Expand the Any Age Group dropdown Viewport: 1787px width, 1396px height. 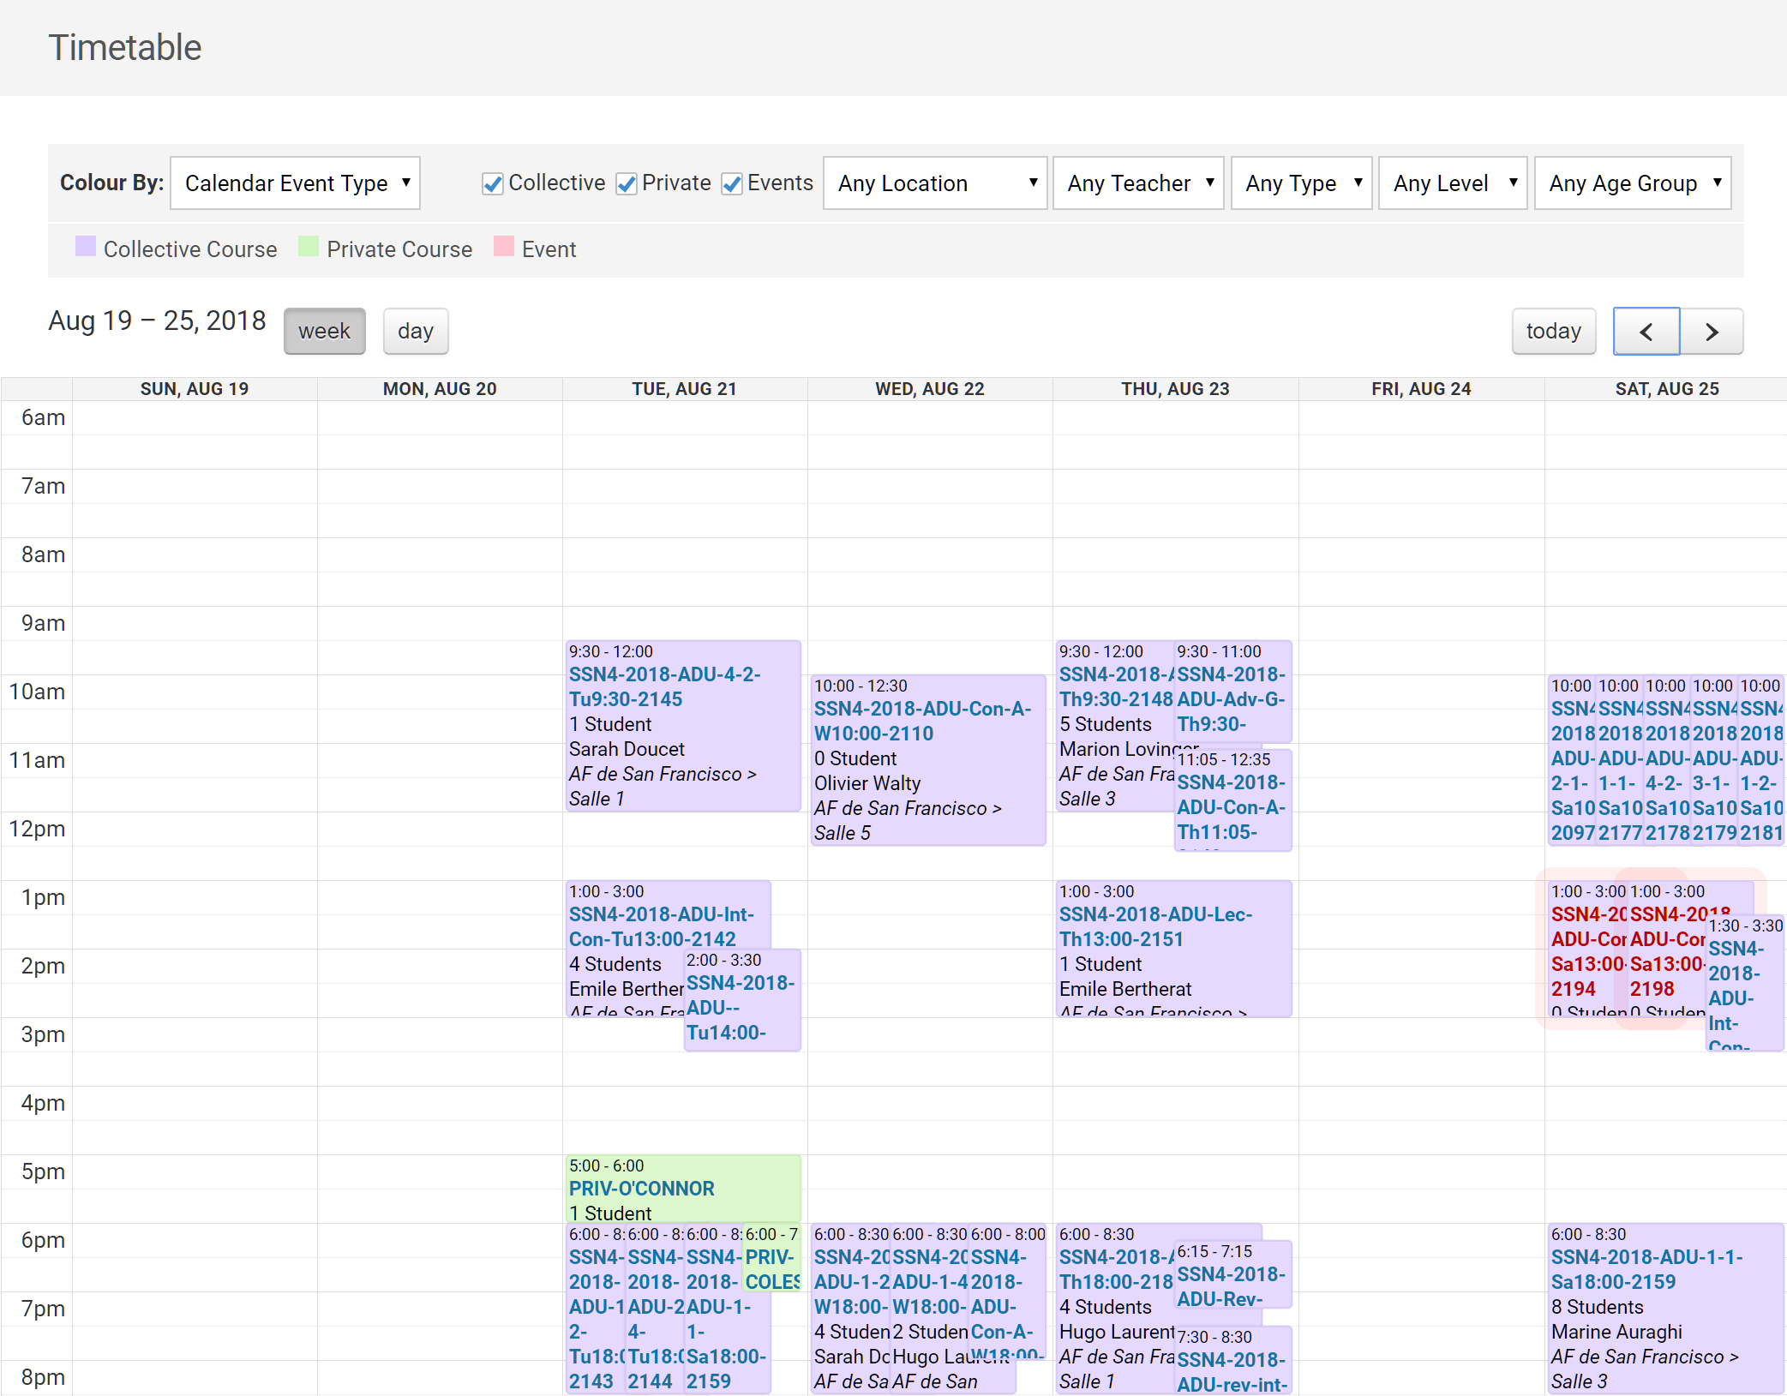(1633, 183)
